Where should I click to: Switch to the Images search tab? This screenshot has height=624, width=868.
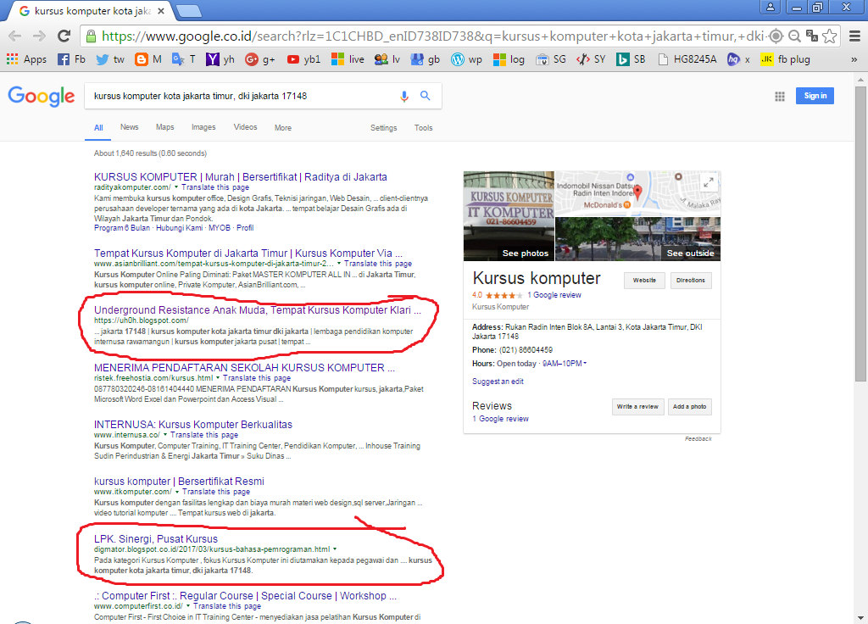click(203, 127)
